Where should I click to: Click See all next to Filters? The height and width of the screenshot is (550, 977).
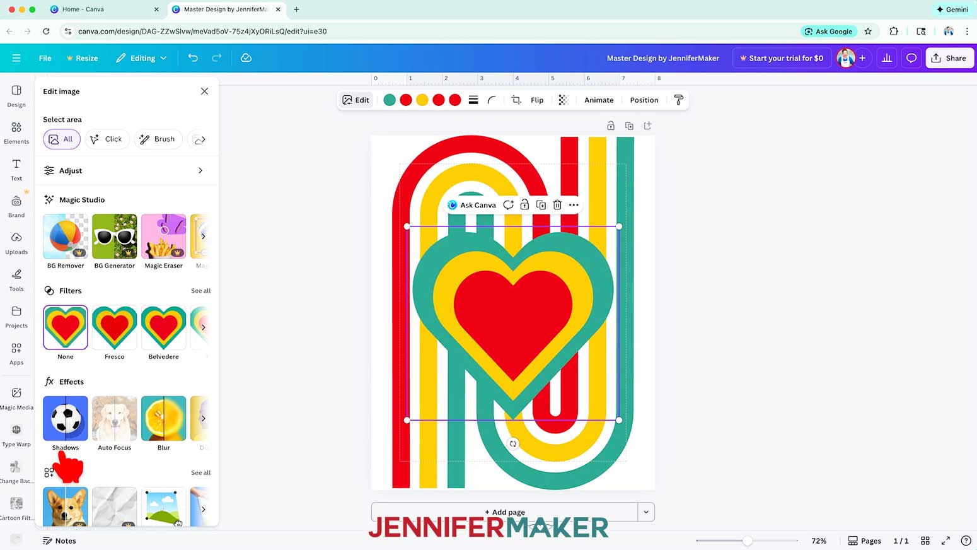click(201, 291)
